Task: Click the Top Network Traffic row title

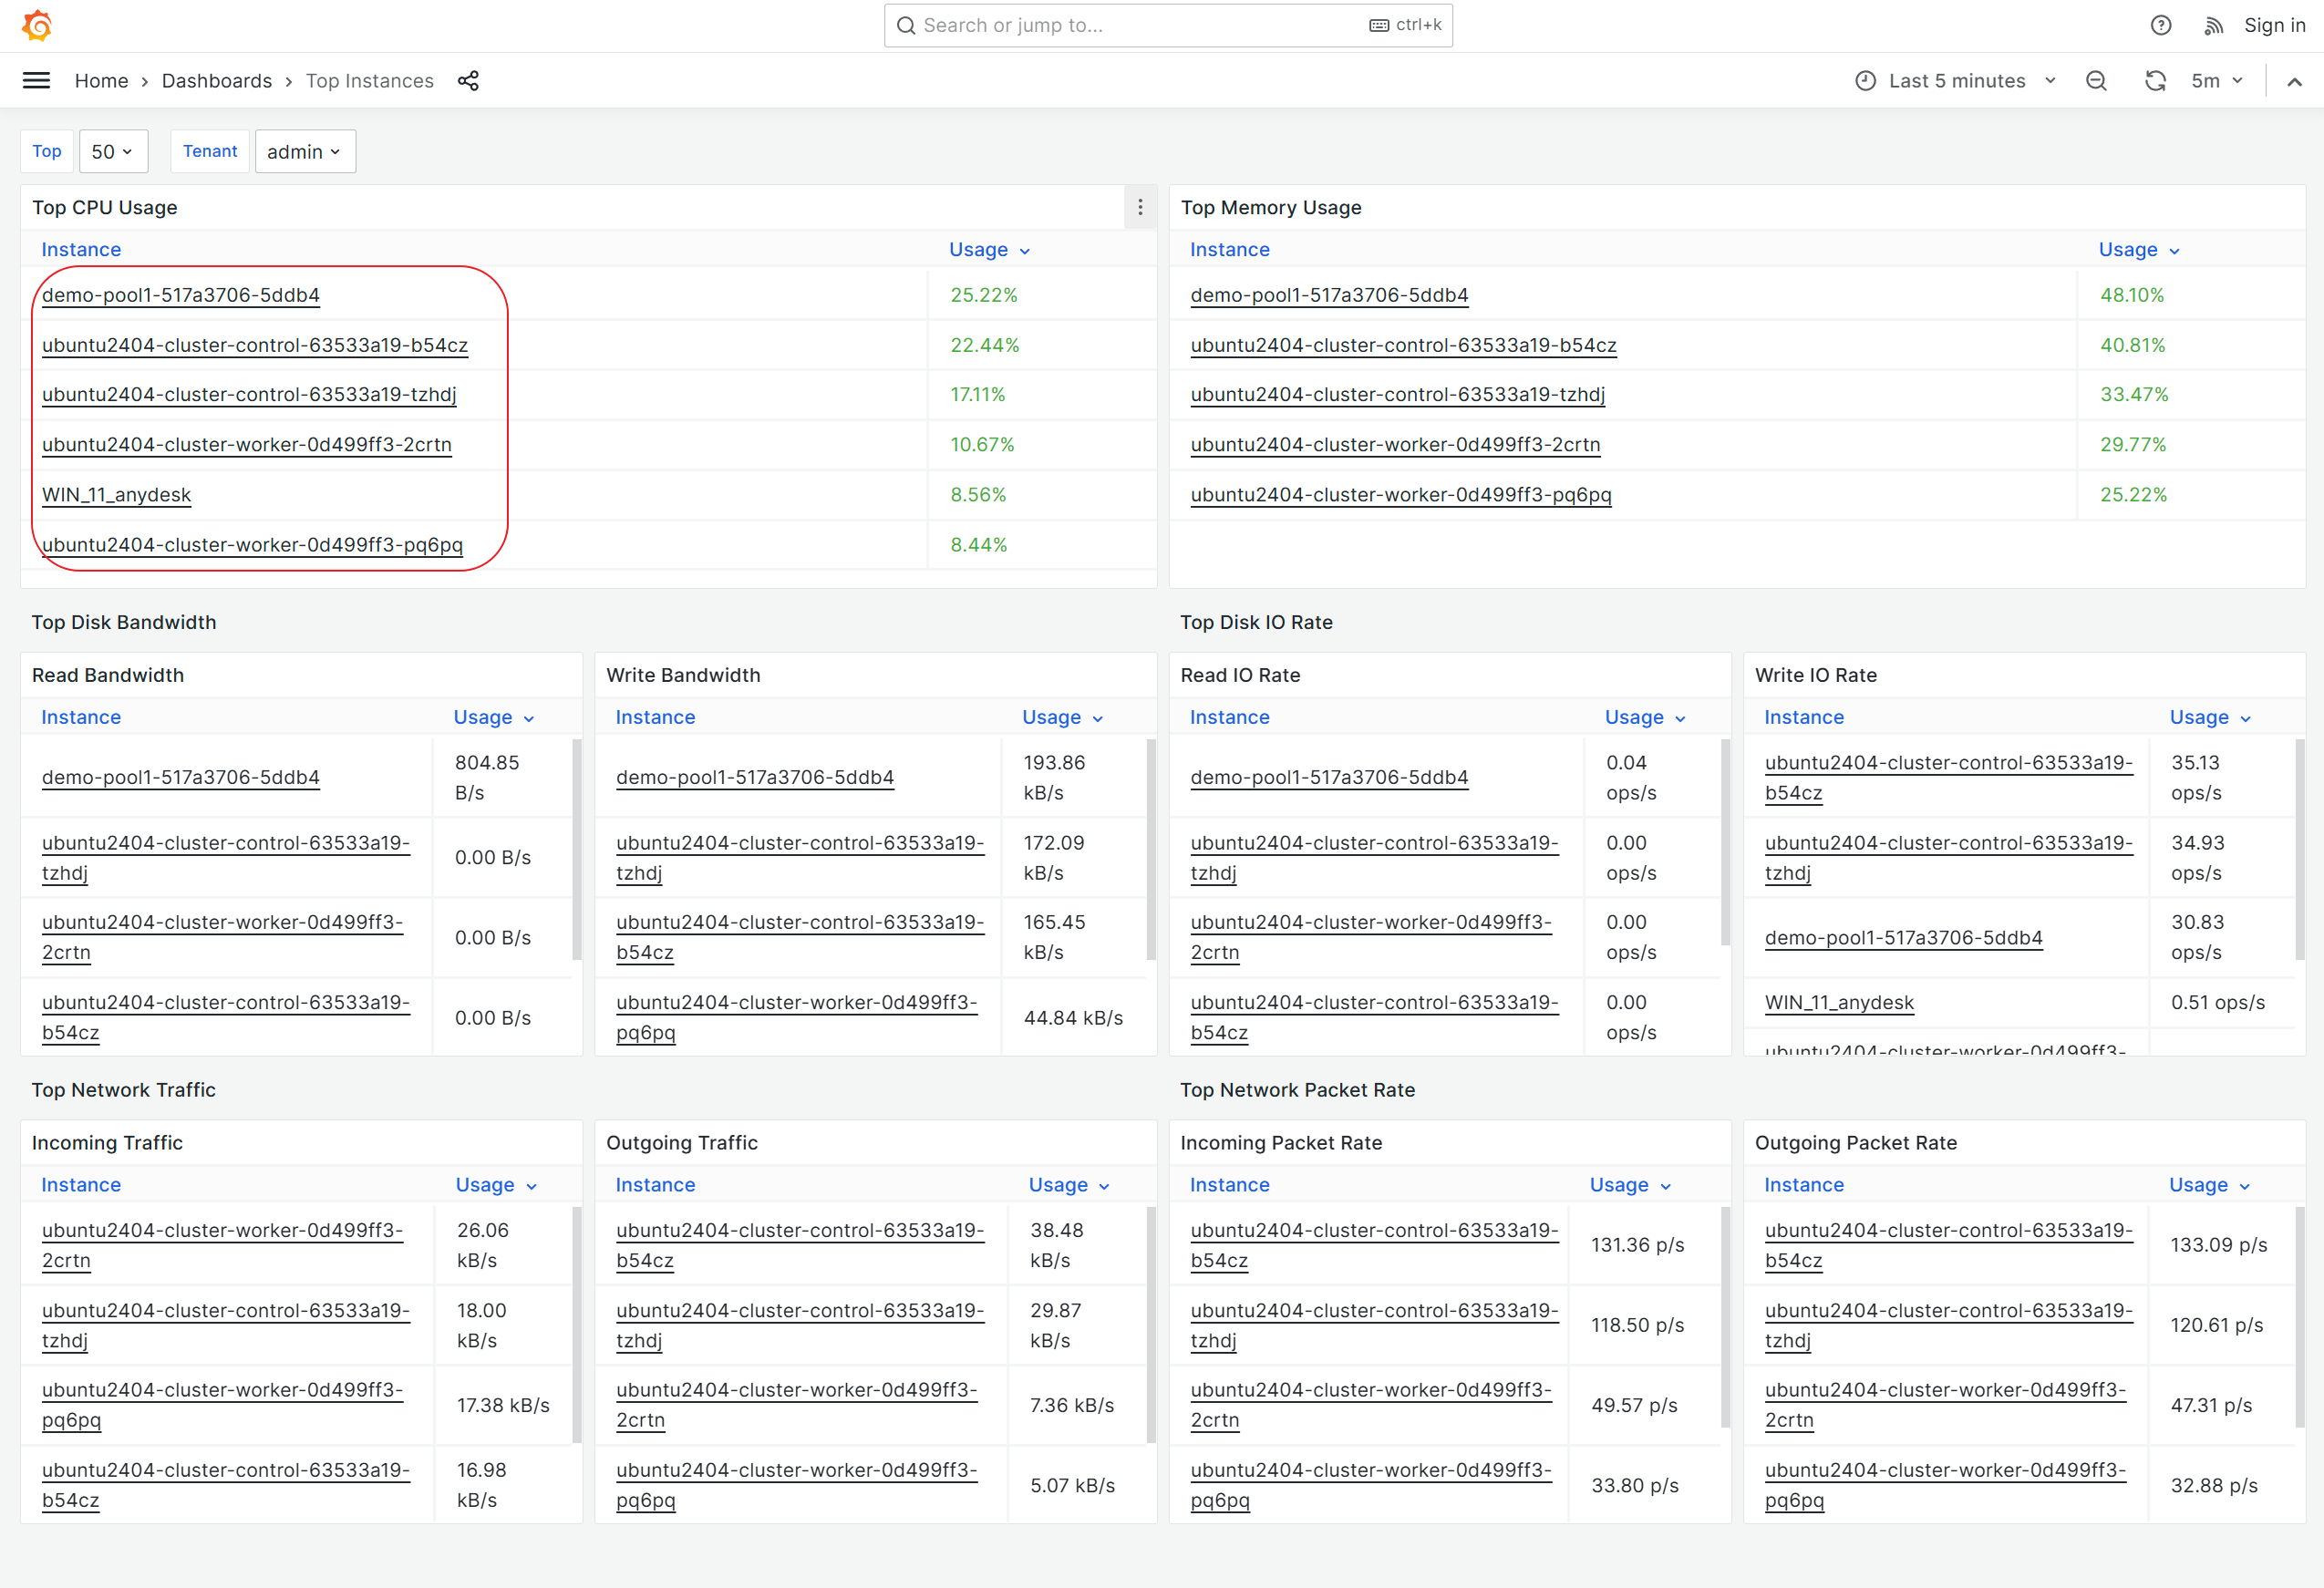Action: click(x=124, y=1090)
